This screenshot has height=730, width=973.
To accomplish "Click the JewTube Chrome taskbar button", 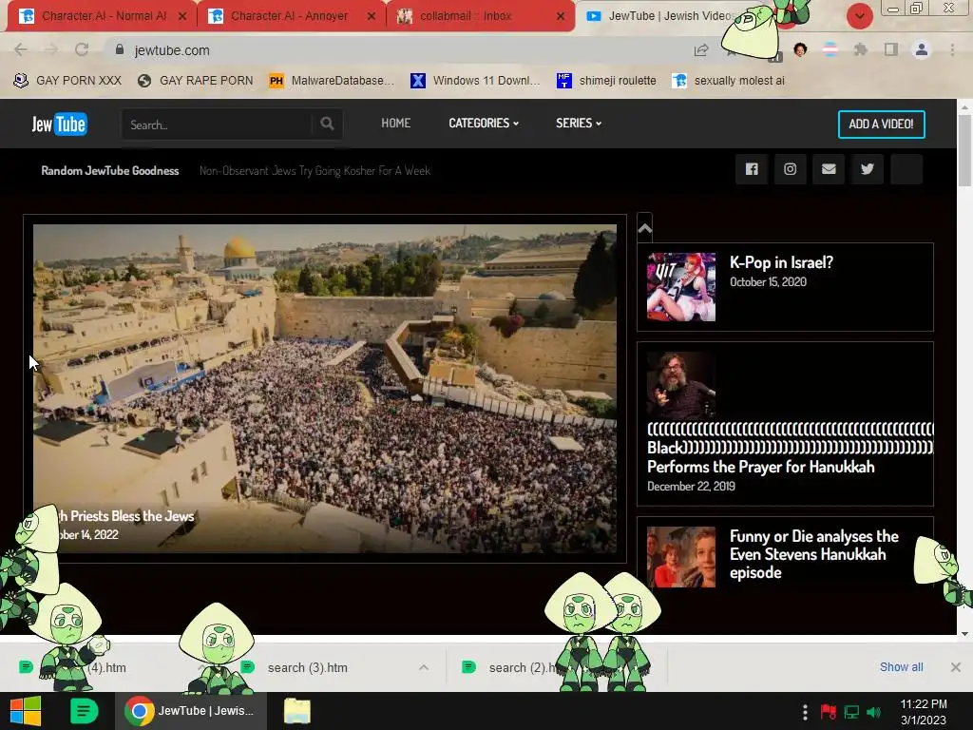I will click(x=191, y=711).
